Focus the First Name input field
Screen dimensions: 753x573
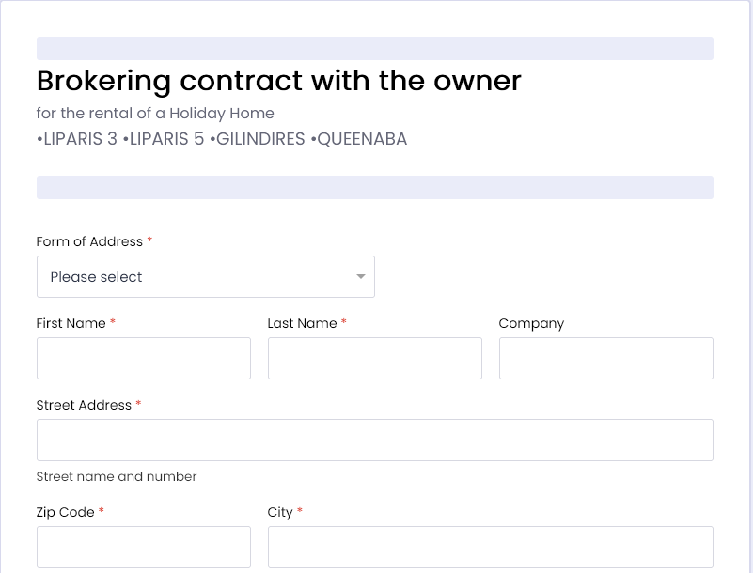click(x=144, y=358)
